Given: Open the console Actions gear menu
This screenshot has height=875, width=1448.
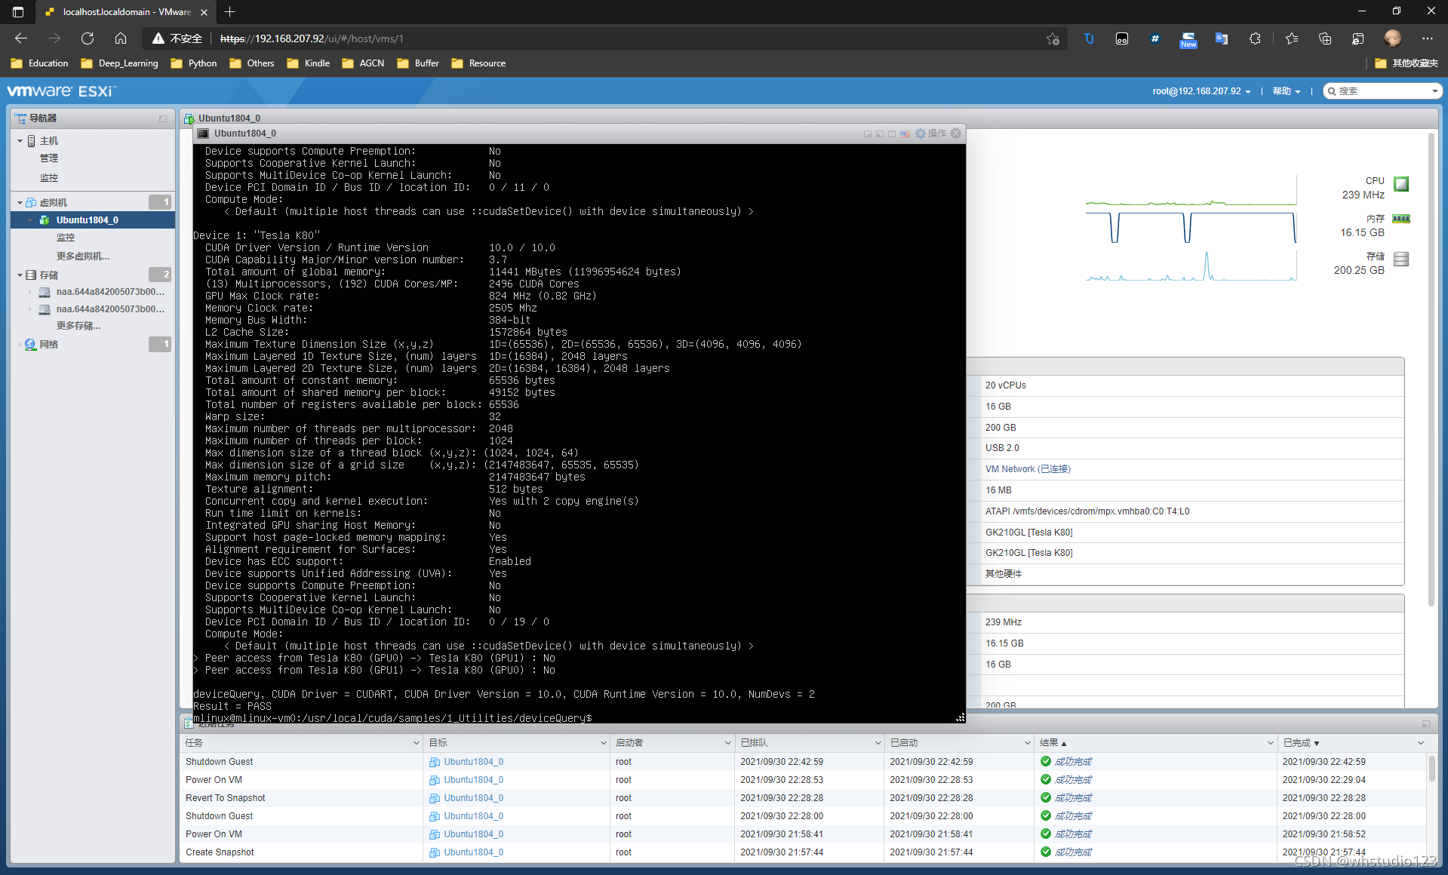Looking at the screenshot, I should pos(930,134).
